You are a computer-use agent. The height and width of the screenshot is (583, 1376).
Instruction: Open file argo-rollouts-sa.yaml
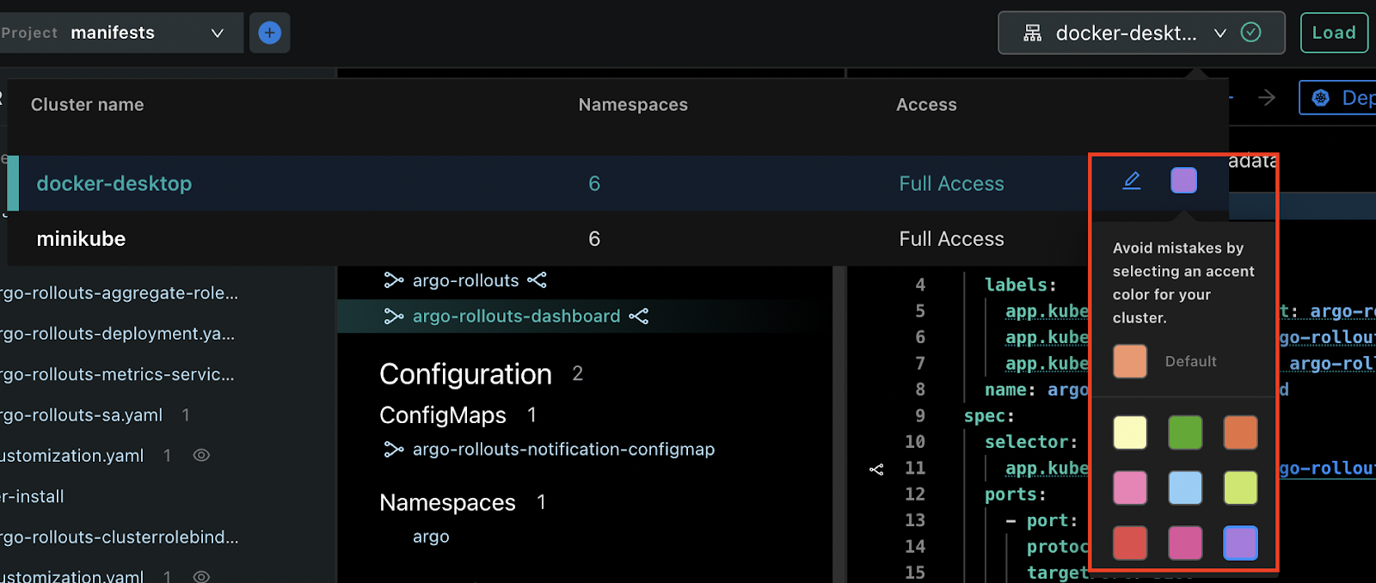(x=82, y=414)
